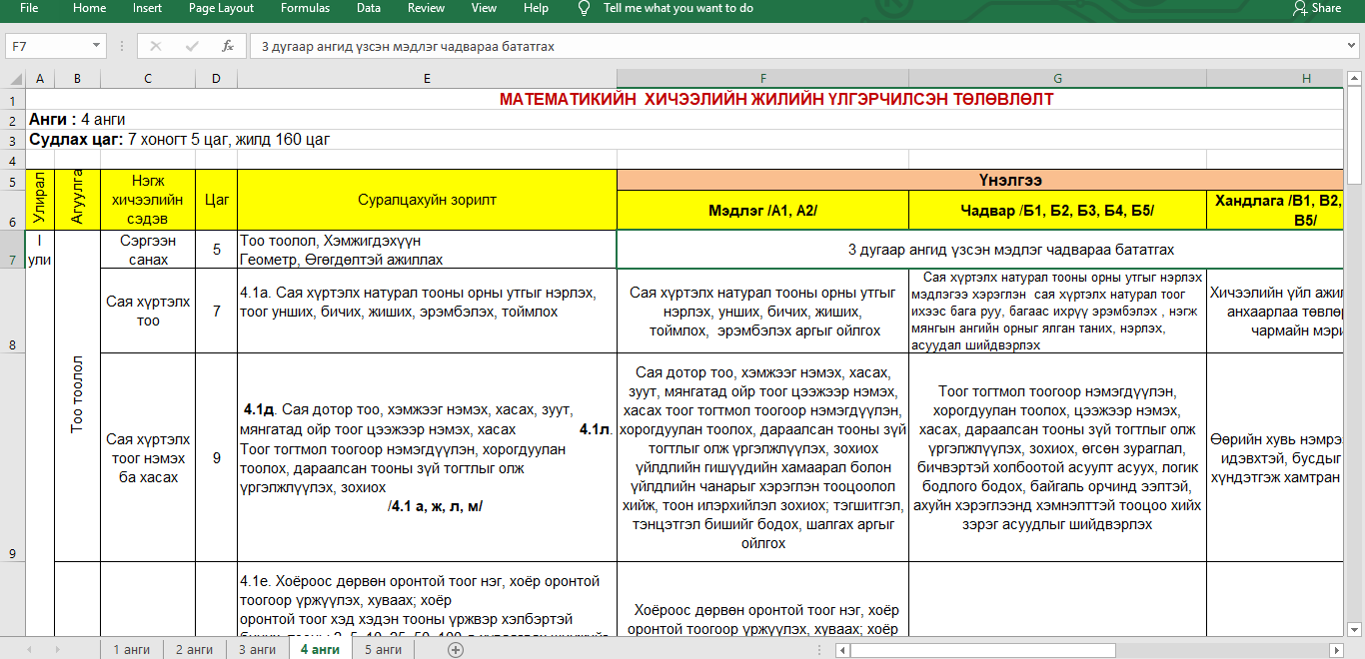
Task: Open the File menu
Action: 29,8
